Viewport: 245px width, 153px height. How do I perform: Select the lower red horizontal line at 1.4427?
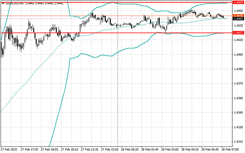(116, 33)
